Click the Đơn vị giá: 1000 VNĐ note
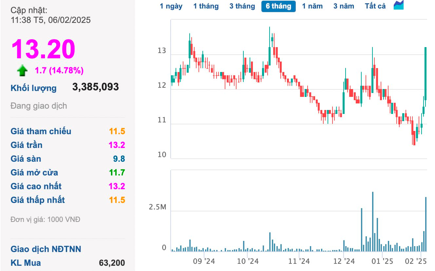Screen dimensions: 435x271 click(45, 219)
